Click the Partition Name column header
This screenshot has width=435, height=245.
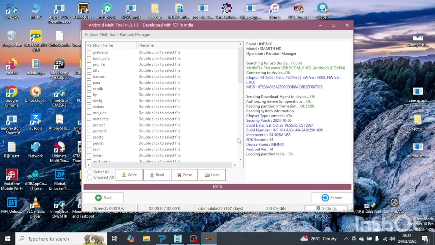click(111, 45)
